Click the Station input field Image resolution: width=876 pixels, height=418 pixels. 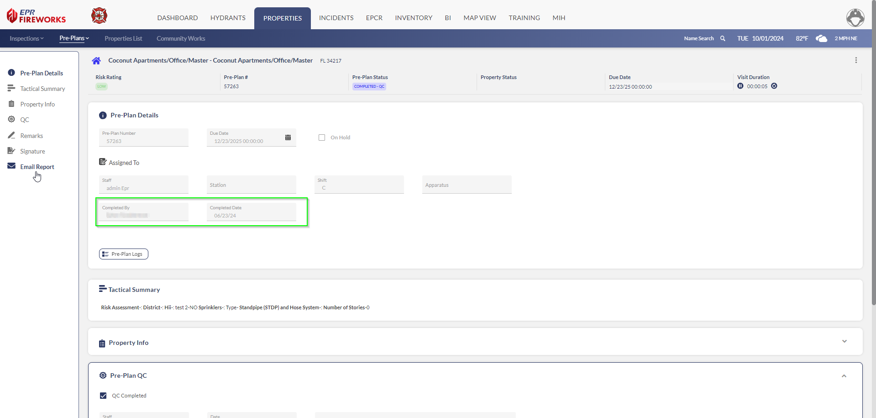pos(251,185)
